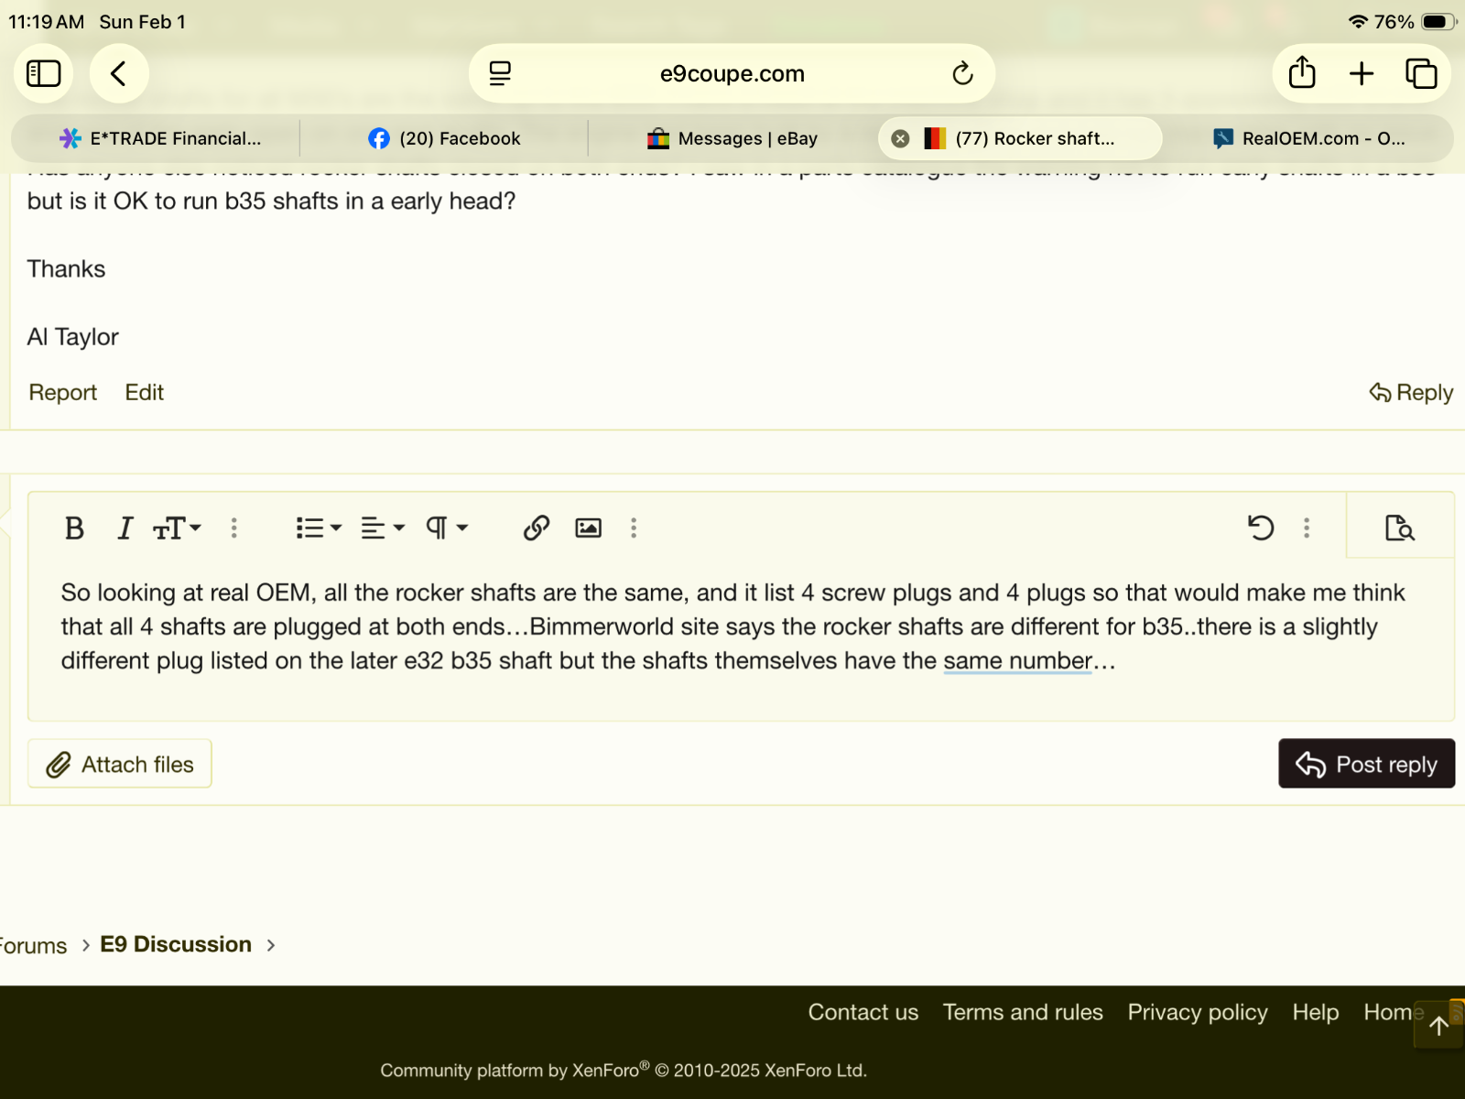Click the insert image icon
Image resolution: width=1465 pixels, height=1099 pixels.
588,528
